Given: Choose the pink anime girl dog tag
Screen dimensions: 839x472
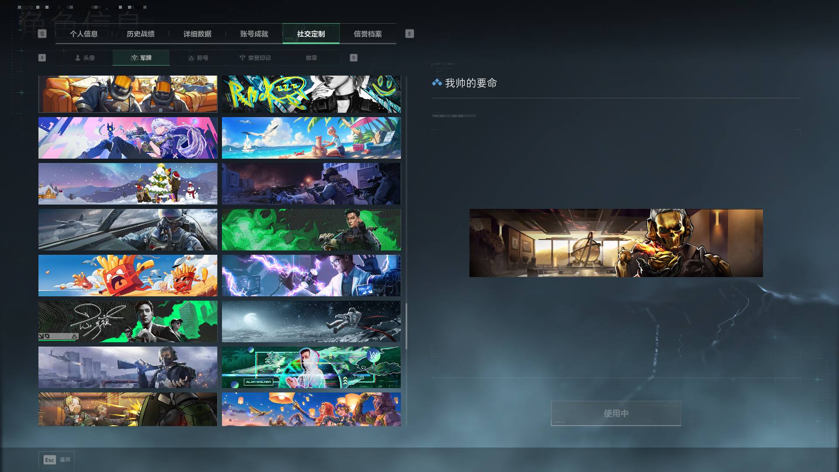Looking at the screenshot, I should pos(128,138).
